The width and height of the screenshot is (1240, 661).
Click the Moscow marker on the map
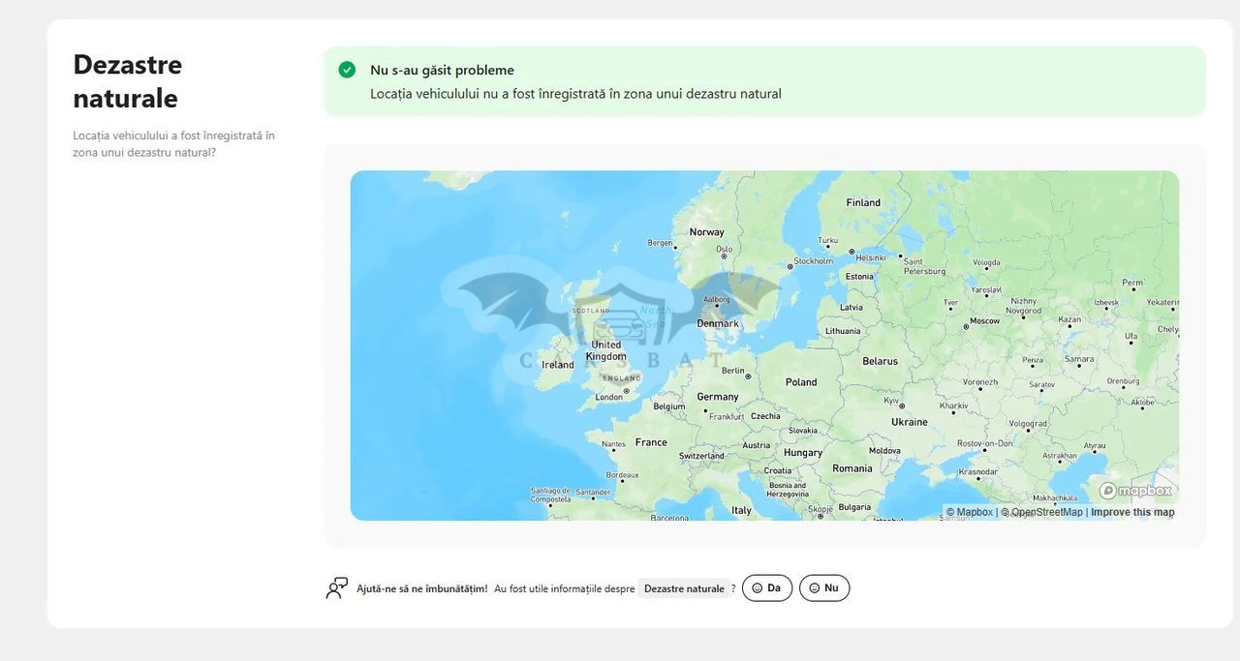click(966, 326)
